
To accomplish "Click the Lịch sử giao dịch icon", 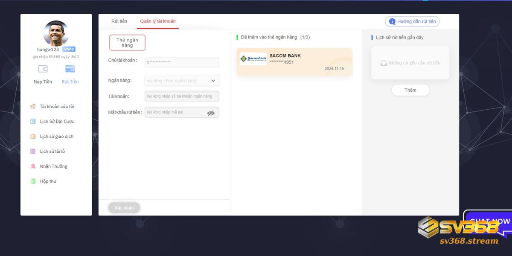I will pyautogui.click(x=33, y=137).
